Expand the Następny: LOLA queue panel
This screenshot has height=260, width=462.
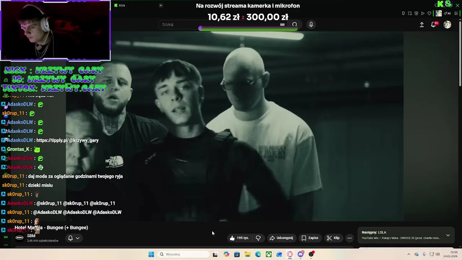click(448, 235)
